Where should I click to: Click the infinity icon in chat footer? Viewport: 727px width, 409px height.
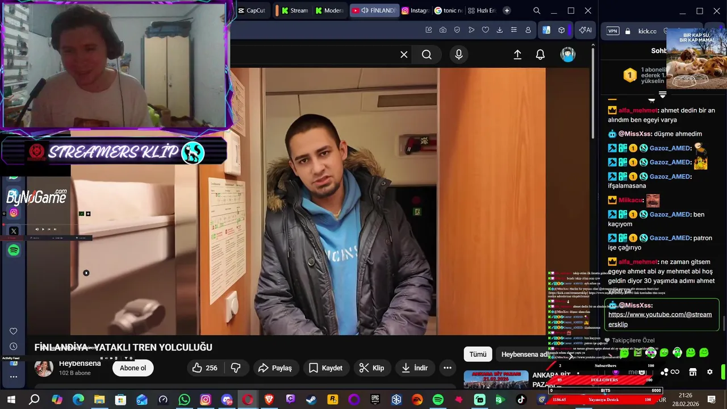675,372
